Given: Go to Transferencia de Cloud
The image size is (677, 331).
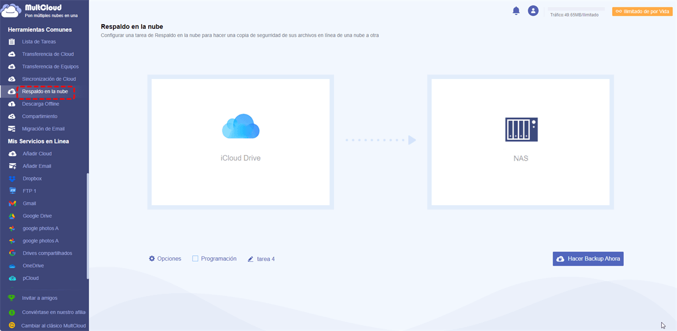Looking at the screenshot, I should pos(48,54).
